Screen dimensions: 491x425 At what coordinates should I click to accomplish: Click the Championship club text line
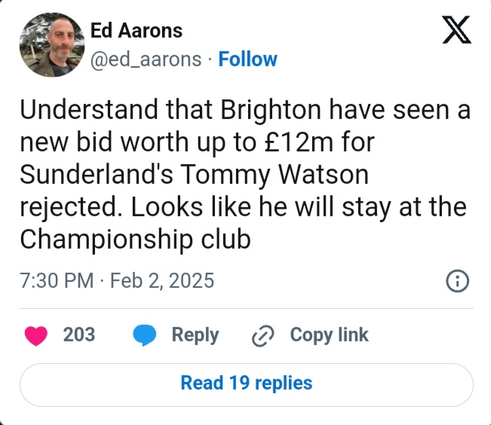tap(134, 239)
